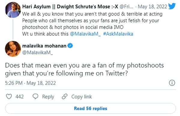
Task: Open the 5:26 PM · May 18, 2022 timestamp
Action: [30, 83]
